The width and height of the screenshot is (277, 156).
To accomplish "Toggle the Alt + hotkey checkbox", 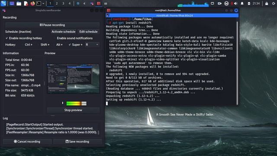I will pyautogui.click(x=58, y=45).
